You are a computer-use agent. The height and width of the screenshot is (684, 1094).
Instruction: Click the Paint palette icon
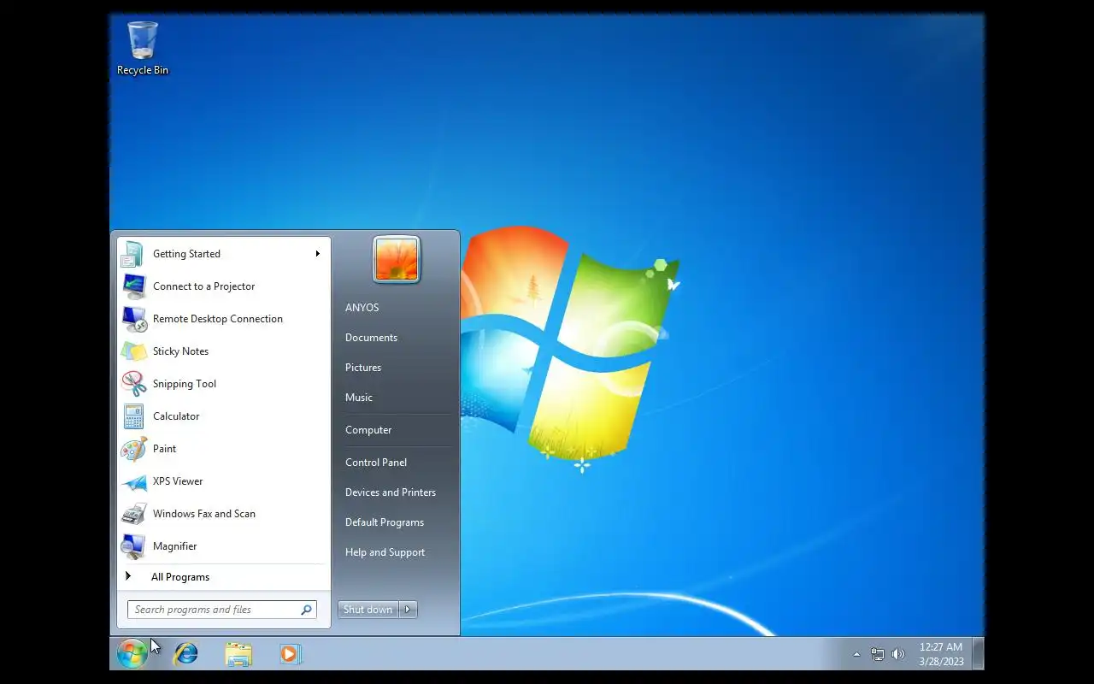133,449
